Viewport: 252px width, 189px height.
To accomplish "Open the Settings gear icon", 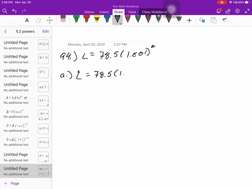I will pos(237,11).
